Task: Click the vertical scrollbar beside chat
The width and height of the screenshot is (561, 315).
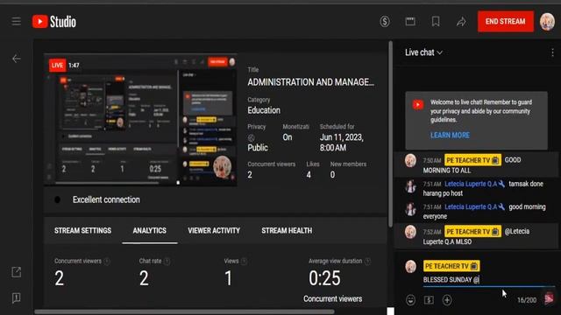Action: click(391, 134)
